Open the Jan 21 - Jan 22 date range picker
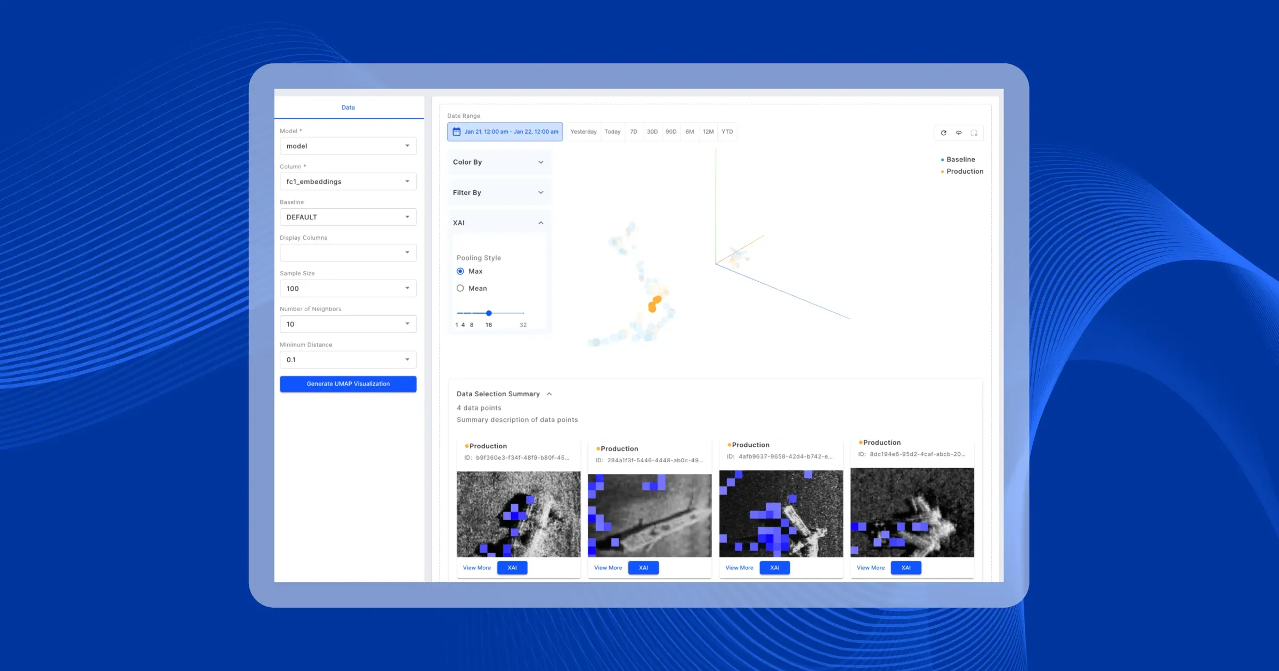The width and height of the screenshot is (1279, 671). [505, 132]
